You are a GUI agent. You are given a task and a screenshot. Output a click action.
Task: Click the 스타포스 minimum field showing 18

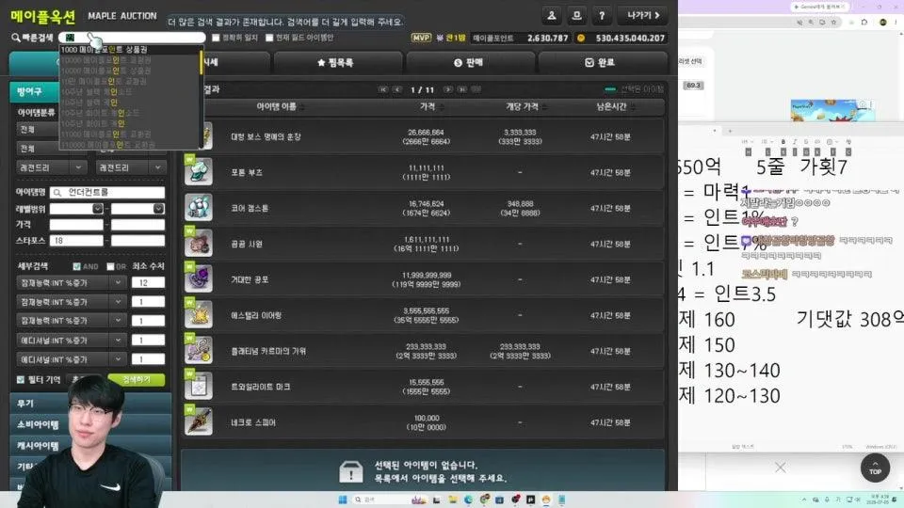[x=76, y=241]
